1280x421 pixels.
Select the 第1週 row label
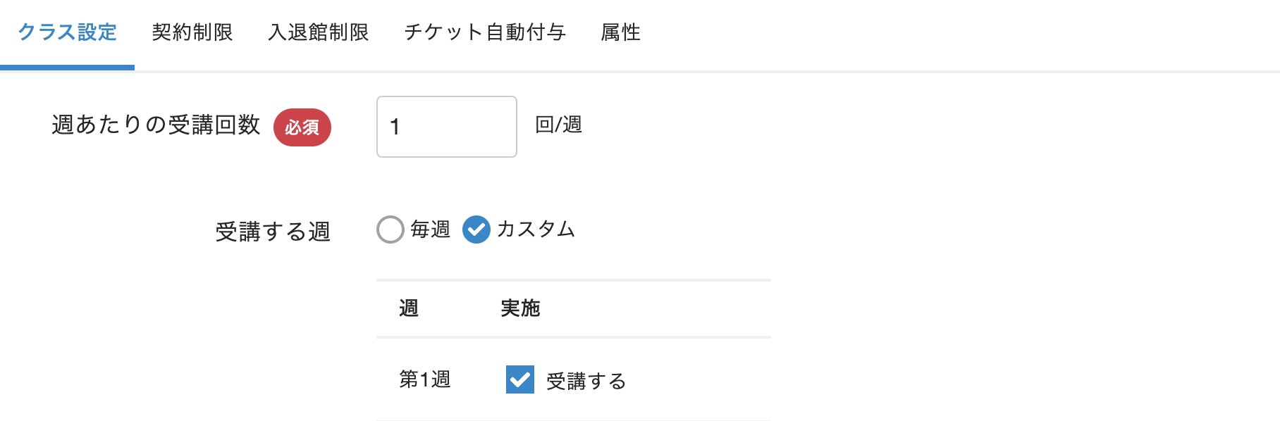click(425, 379)
